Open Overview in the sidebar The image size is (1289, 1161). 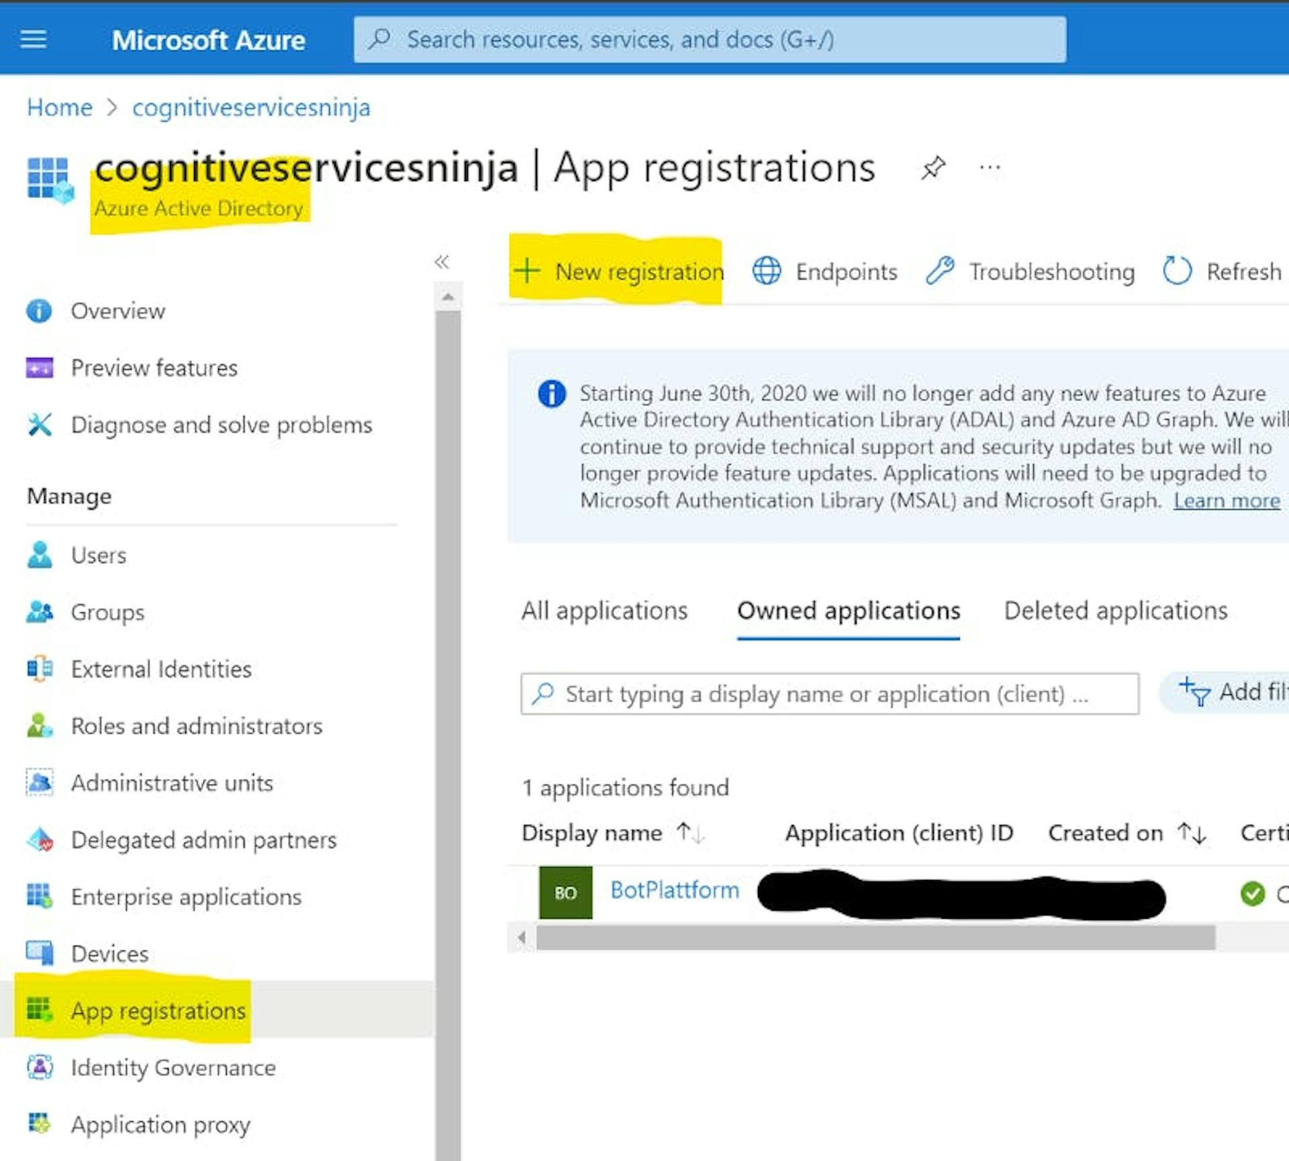point(118,311)
